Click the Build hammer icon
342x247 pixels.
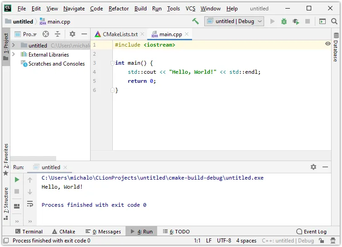(x=195, y=21)
